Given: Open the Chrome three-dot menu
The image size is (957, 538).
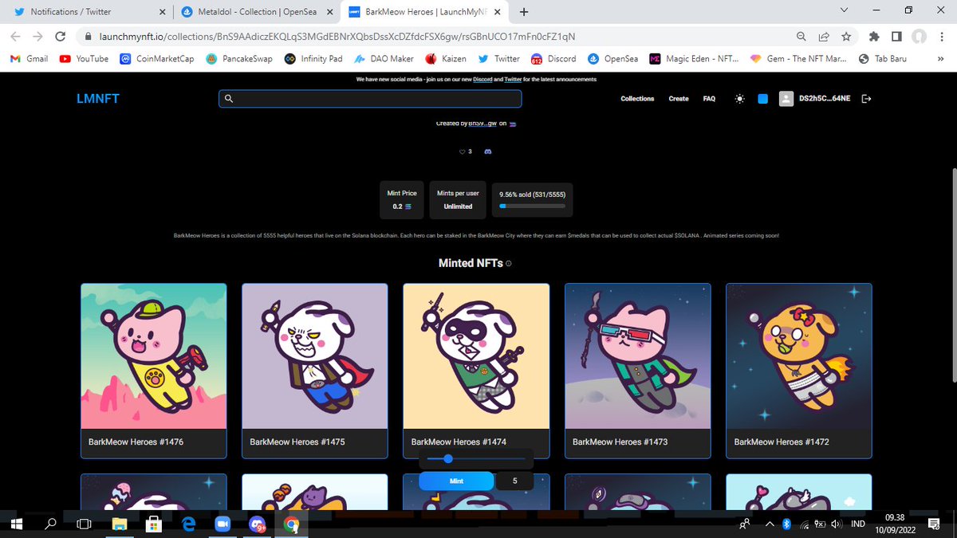Looking at the screenshot, I should 941,37.
